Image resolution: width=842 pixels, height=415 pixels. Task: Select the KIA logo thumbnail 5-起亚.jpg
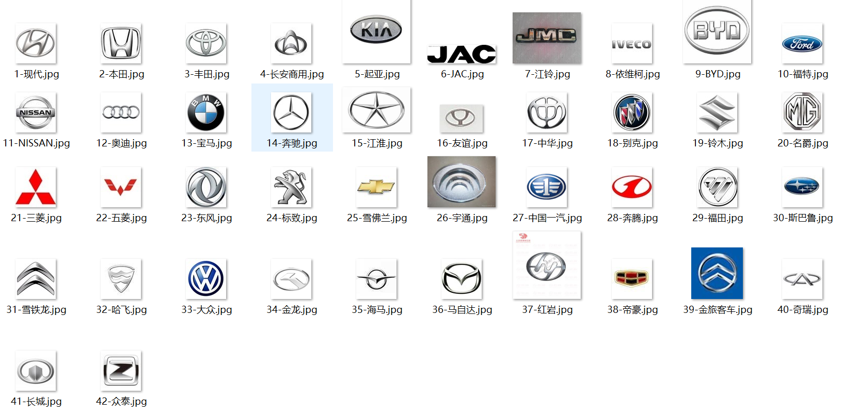pos(376,31)
